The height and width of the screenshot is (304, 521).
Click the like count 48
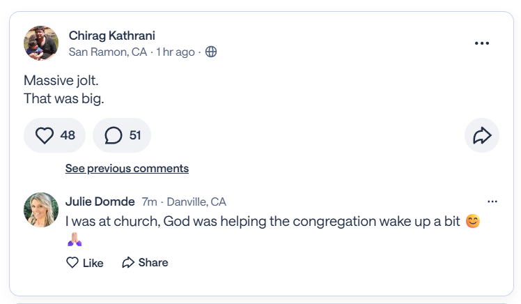(x=68, y=135)
